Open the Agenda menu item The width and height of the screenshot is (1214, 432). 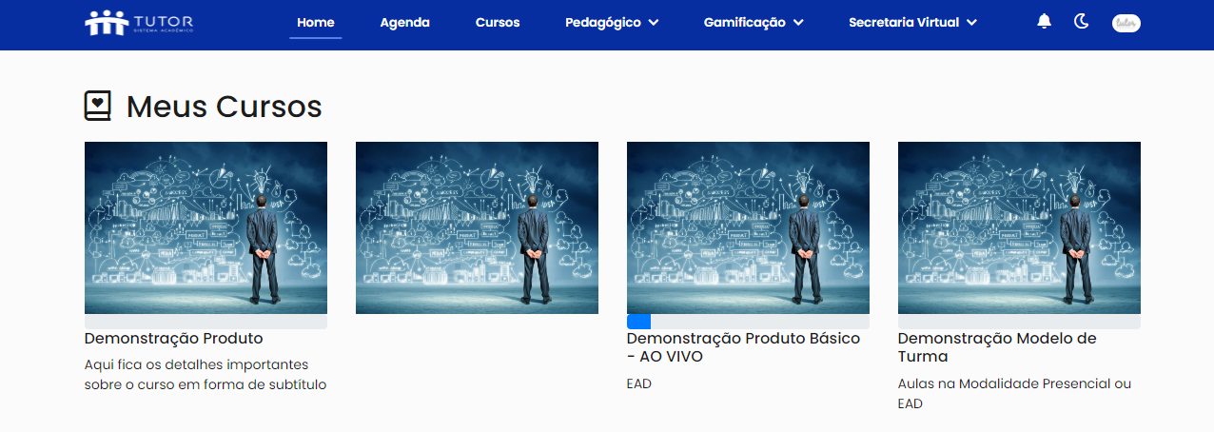pos(404,22)
